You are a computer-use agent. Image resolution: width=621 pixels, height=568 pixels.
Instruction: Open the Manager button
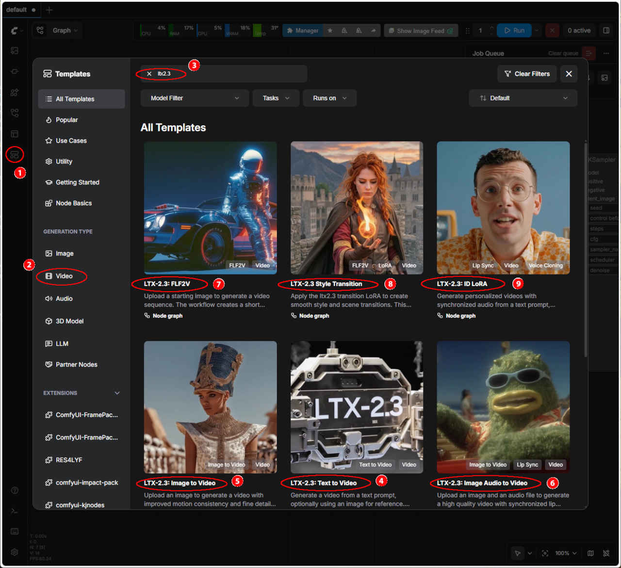303,31
